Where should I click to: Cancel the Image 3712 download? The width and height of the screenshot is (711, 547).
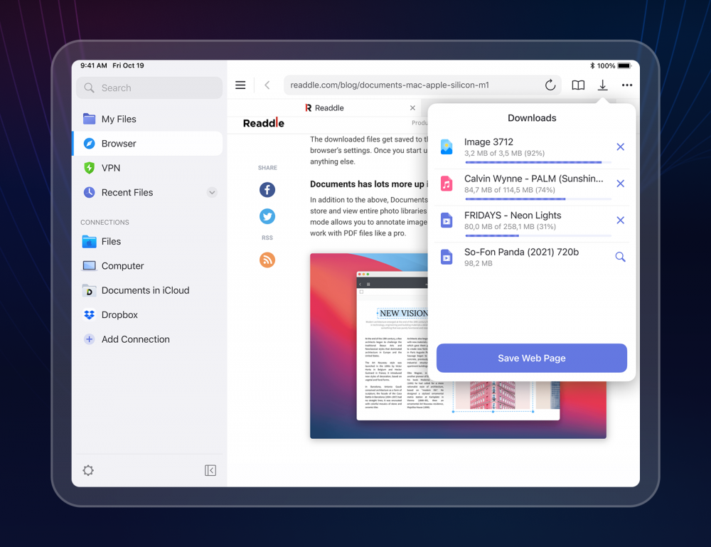click(620, 147)
